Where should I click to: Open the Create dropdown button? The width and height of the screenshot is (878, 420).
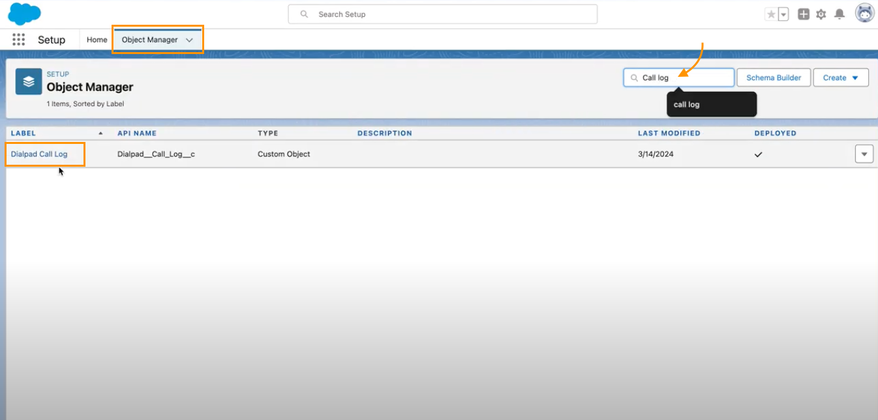[x=841, y=77]
